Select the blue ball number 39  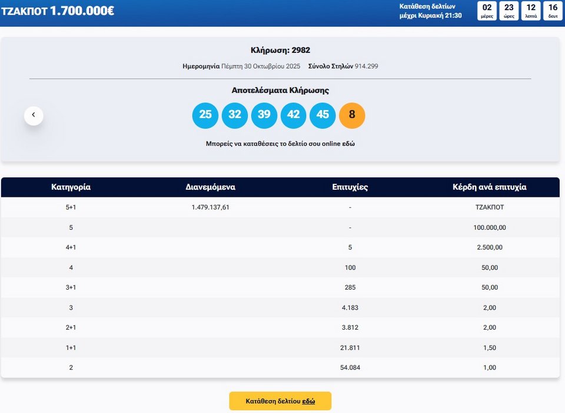(x=264, y=115)
